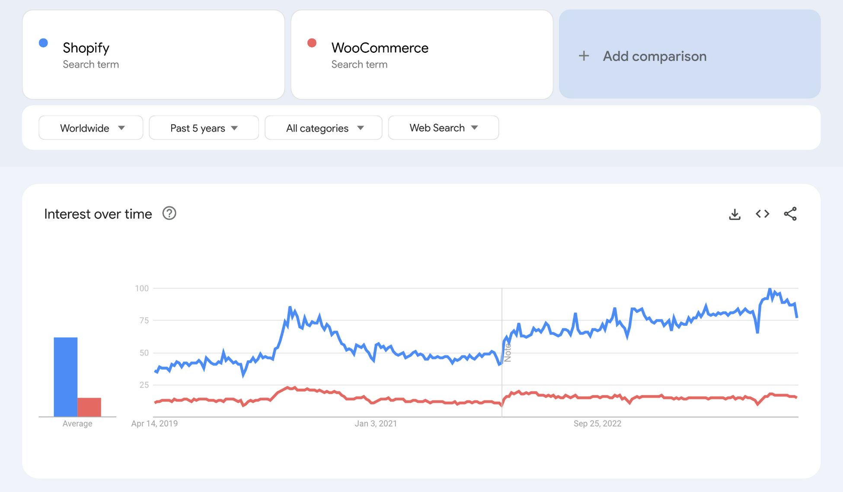Click the embed/code icon for the chart
843x492 pixels.
[763, 212]
